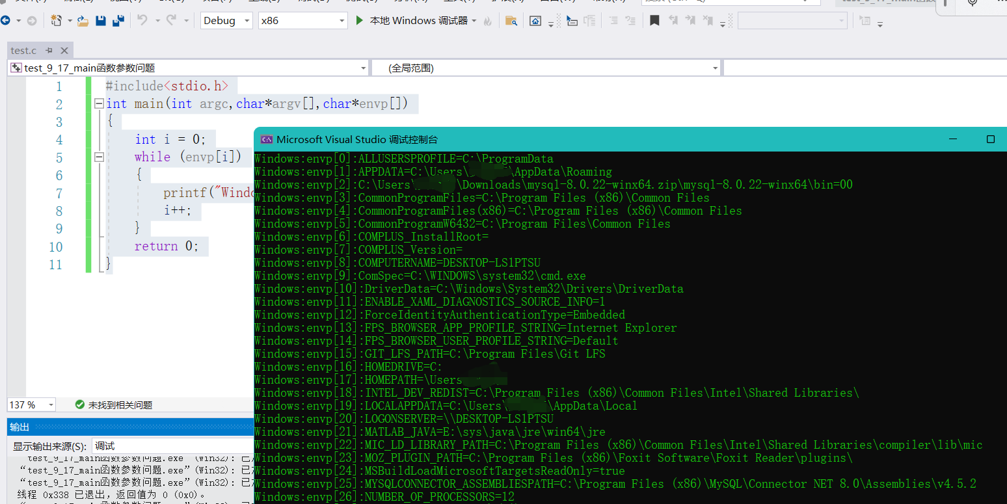Close the test.c tab
The height and width of the screenshot is (504, 1007).
tap(64, 51)
